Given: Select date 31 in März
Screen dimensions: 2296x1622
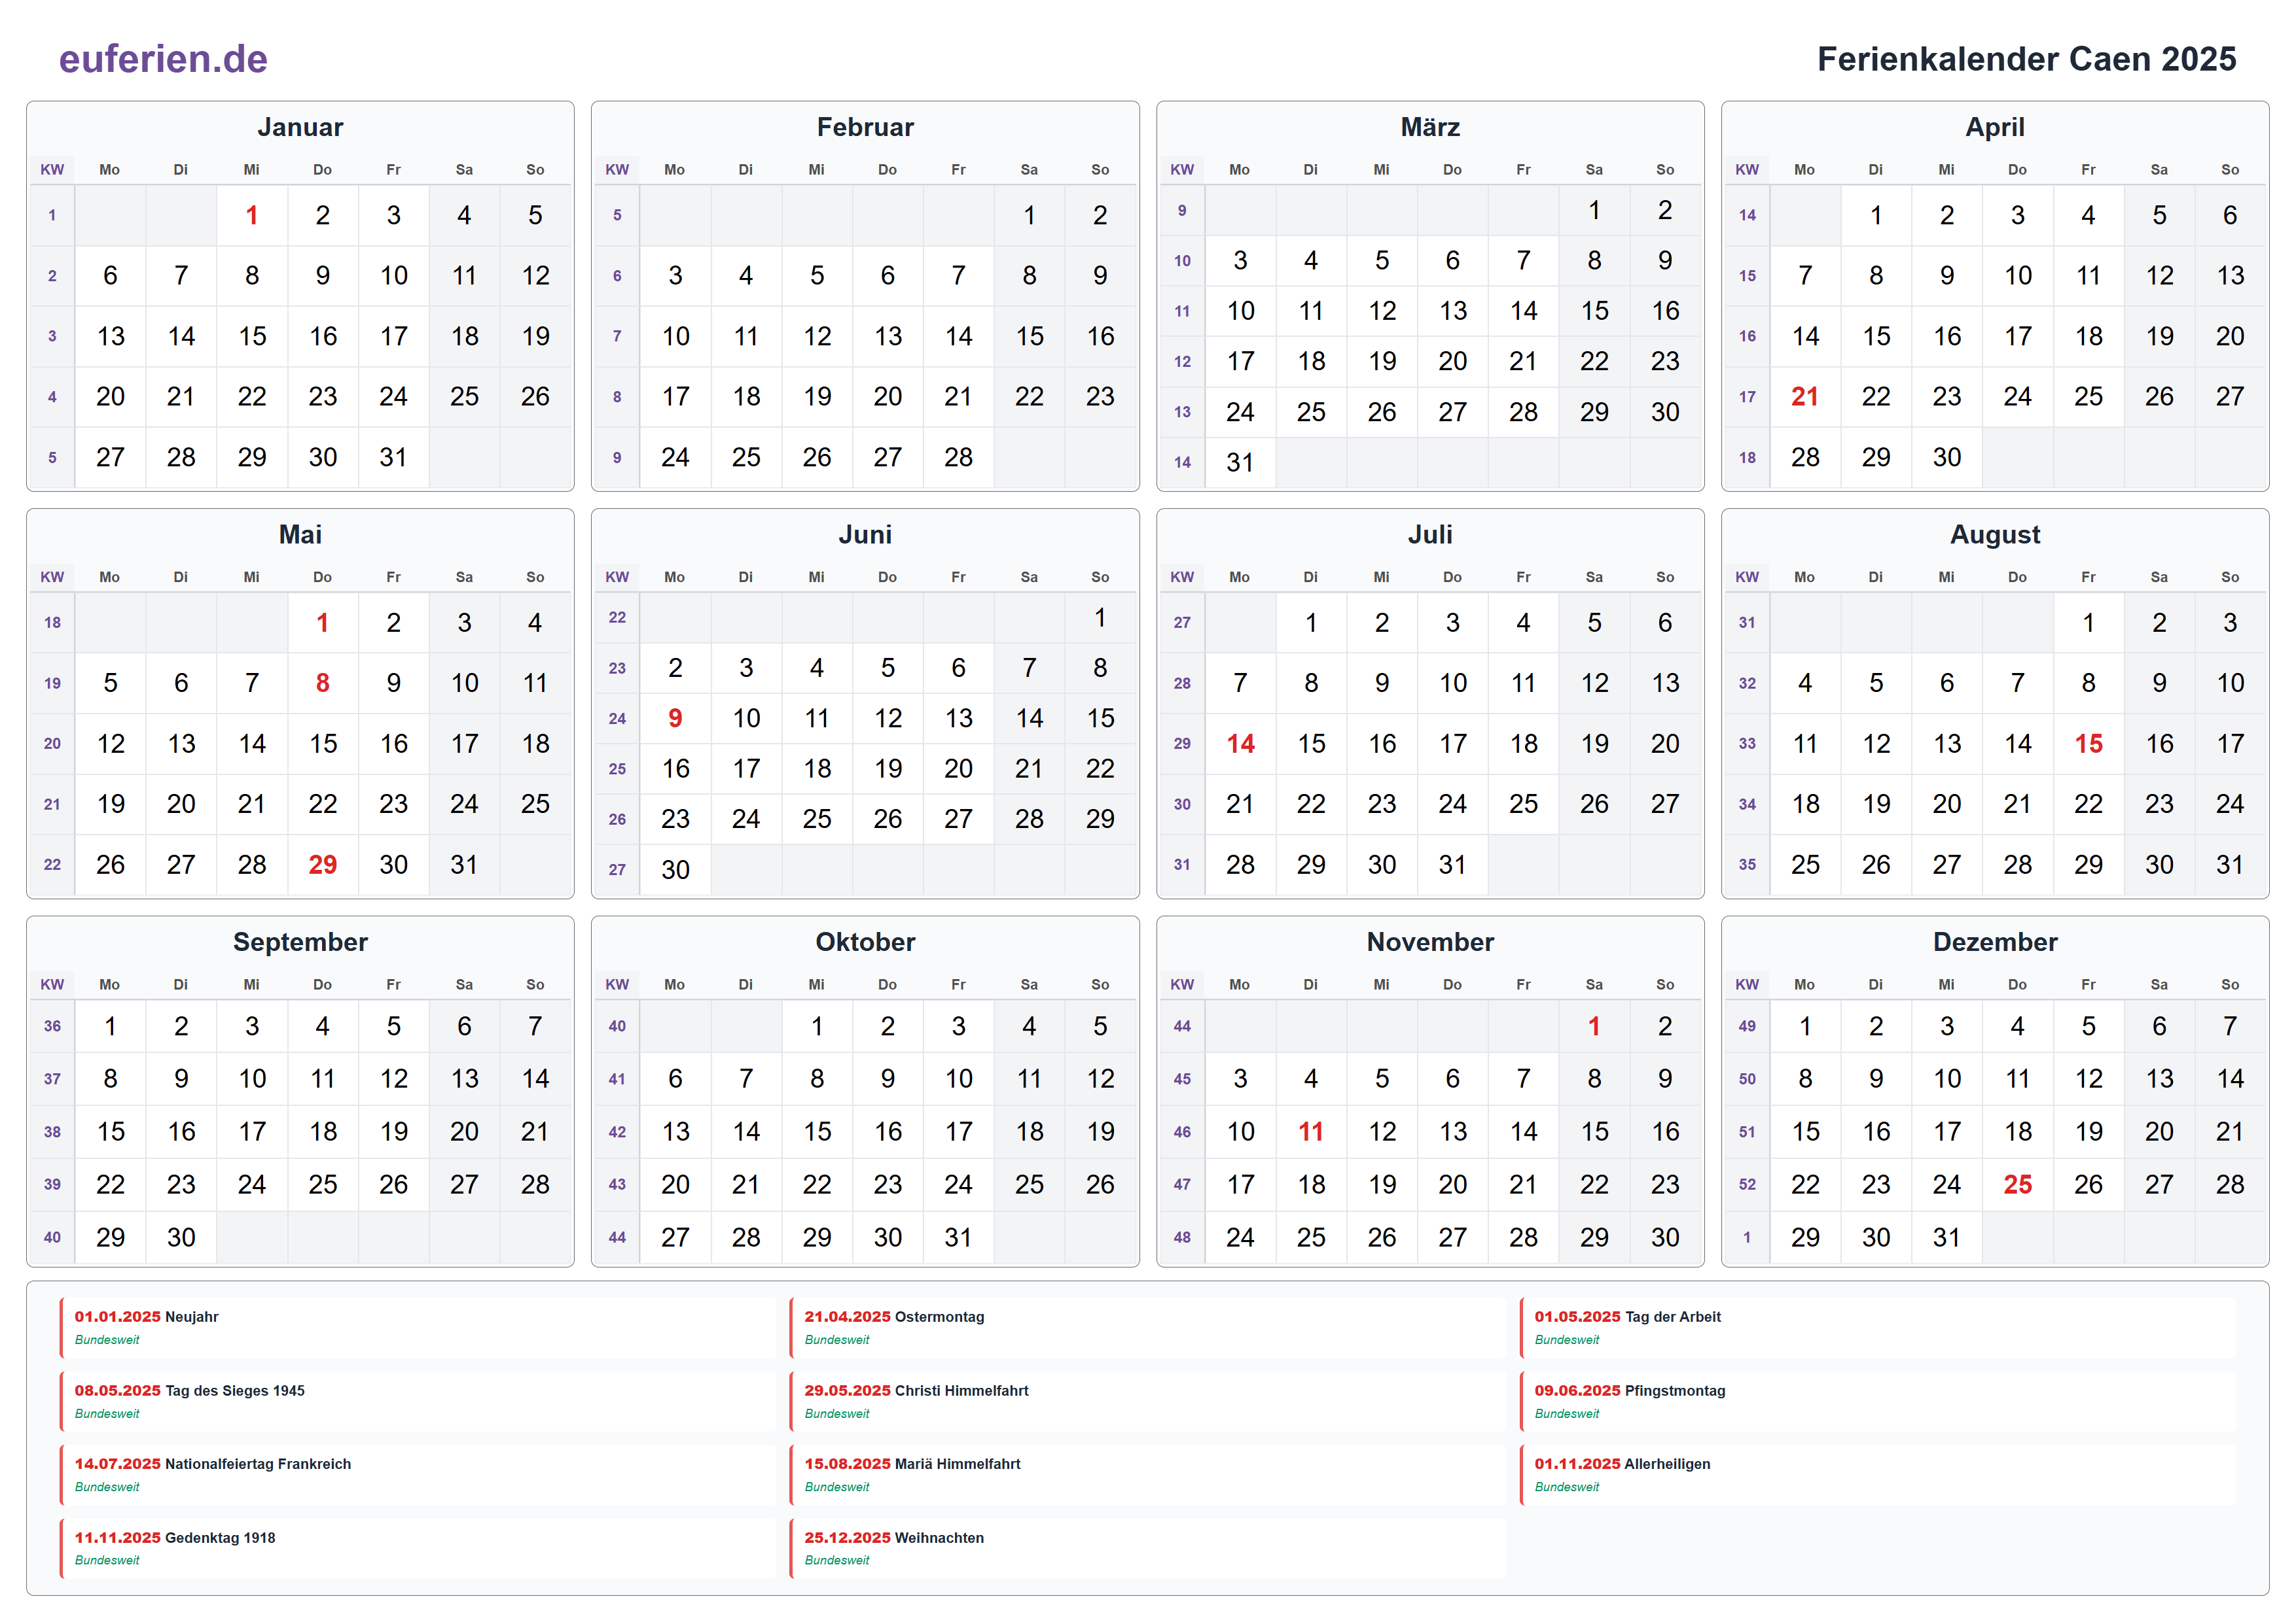Looking at the screenshot, I should coord(1240,462).
